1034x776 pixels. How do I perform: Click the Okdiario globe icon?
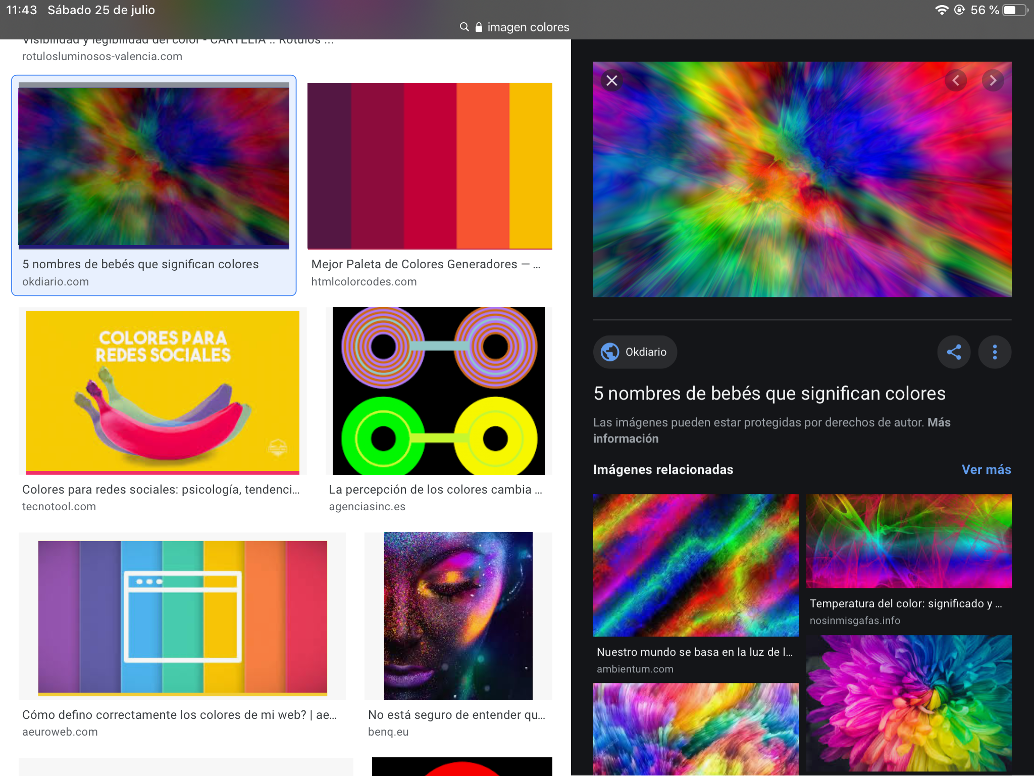pyautogui.click(x=610, y=352)
